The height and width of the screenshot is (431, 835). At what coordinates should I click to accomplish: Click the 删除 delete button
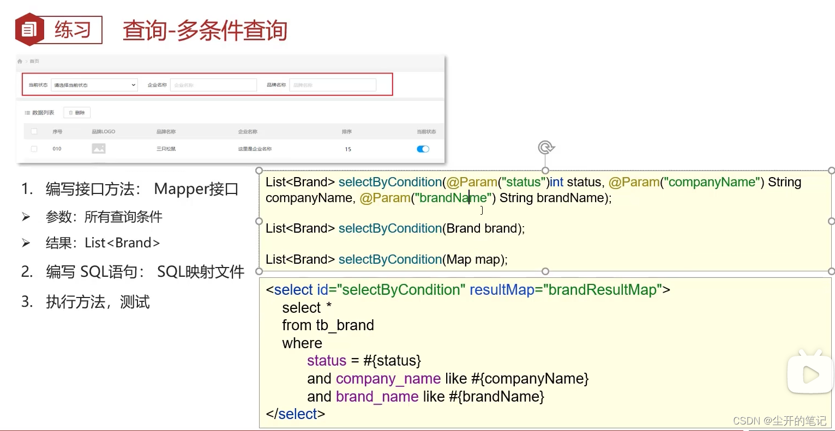tap(77, 113)
